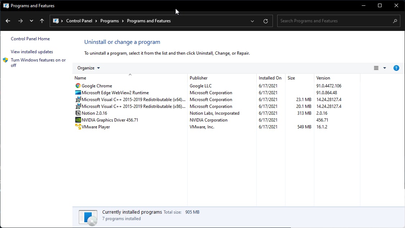Expand chevron after Programs breadcrumb

click(x=123, y=21)
